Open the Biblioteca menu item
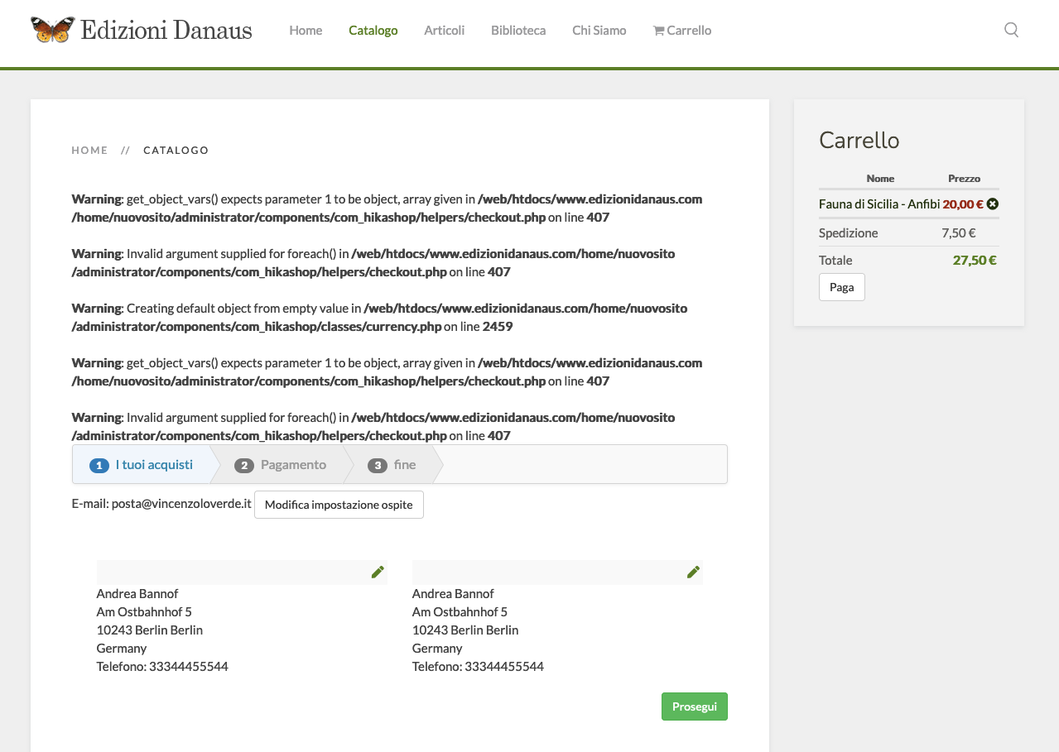 [518, 31]
